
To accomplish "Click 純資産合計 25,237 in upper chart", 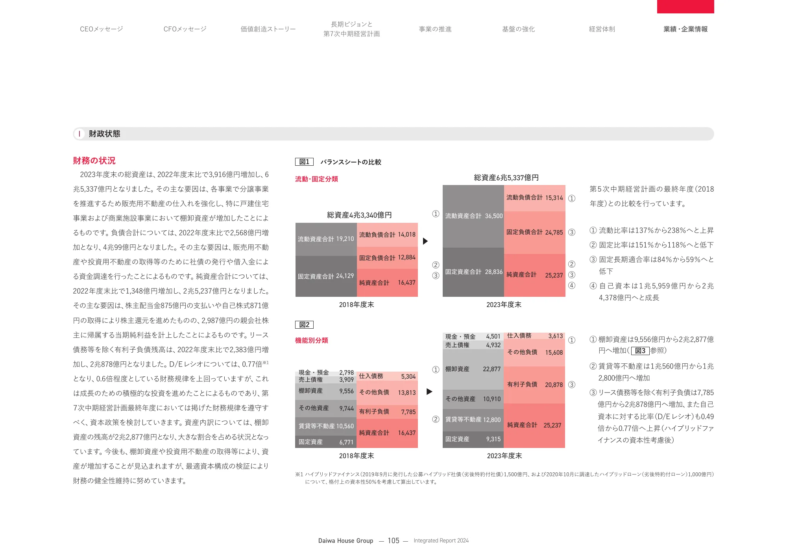I will click(x=534, y=275).
